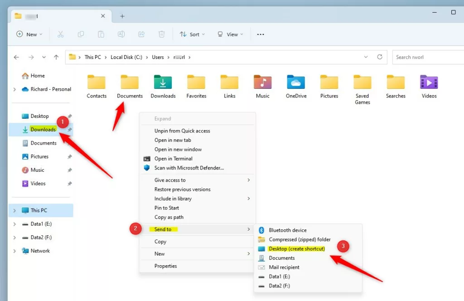This screenshot has width=464, height=301.
Task: Open the Videos folder in file pane
Action: (x=429, y=87)
